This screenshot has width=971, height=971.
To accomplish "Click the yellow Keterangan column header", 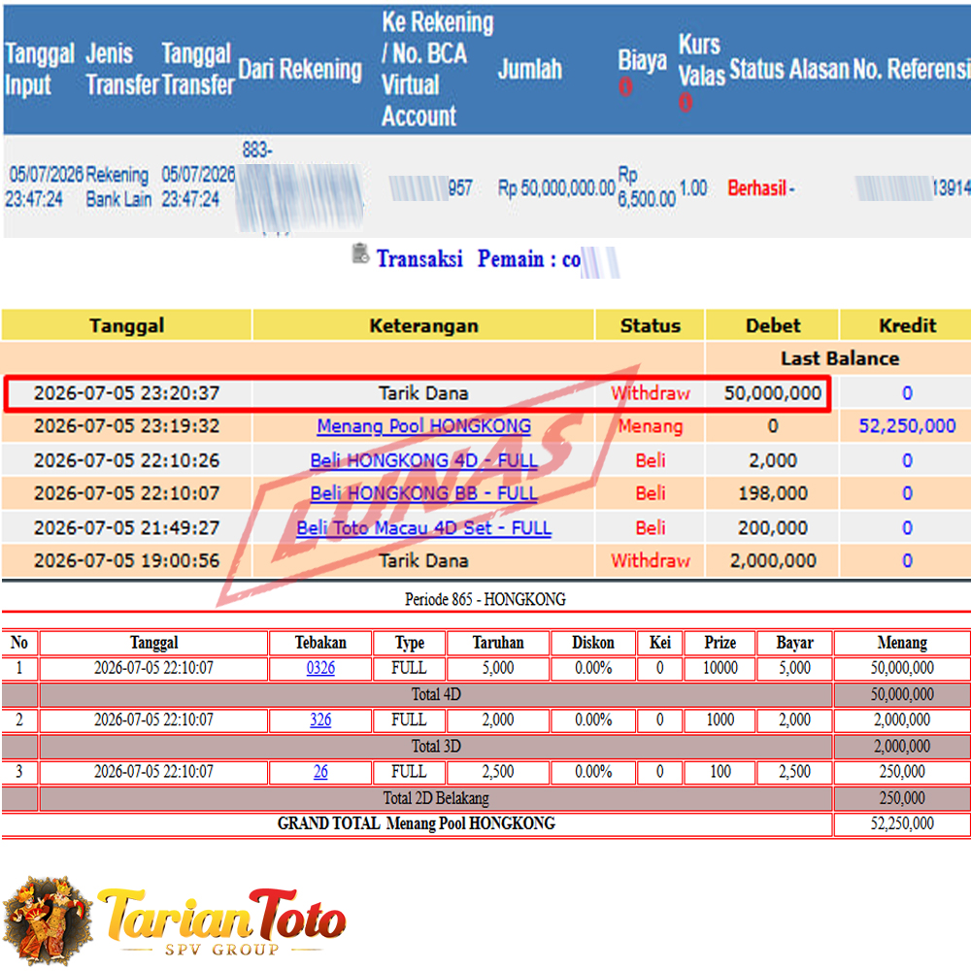I will click(423, 325).
